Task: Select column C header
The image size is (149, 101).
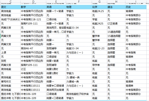Action: (x=10, y=2)
